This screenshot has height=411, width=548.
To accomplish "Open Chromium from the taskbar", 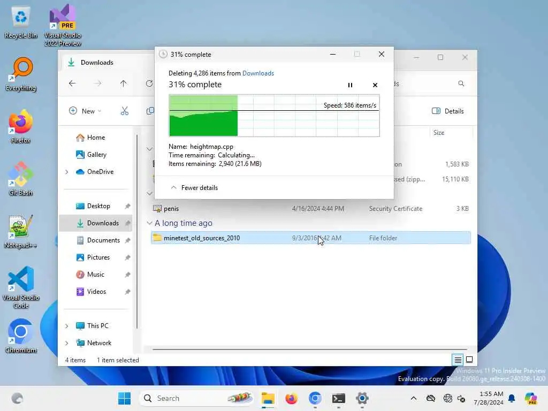I will [x=315, y=398].
